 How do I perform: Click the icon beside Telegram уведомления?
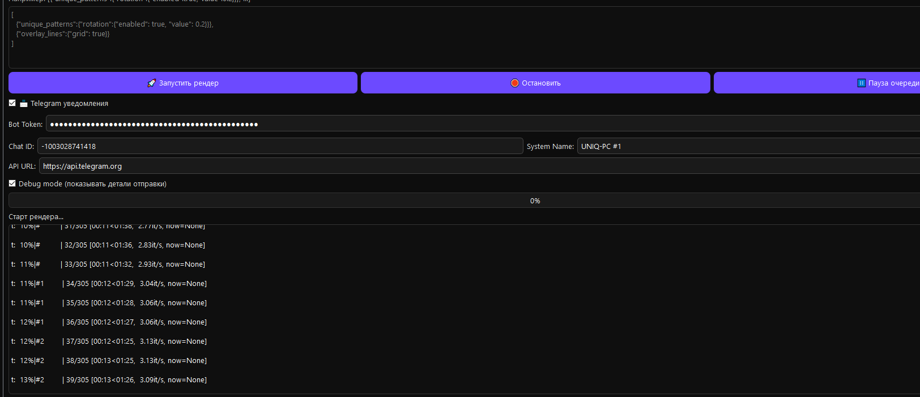[x=24, y=104]
